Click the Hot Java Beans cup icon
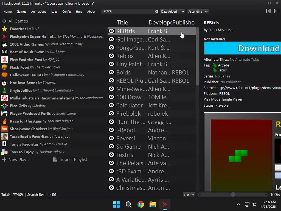281x211 pixels. [4, 83]
